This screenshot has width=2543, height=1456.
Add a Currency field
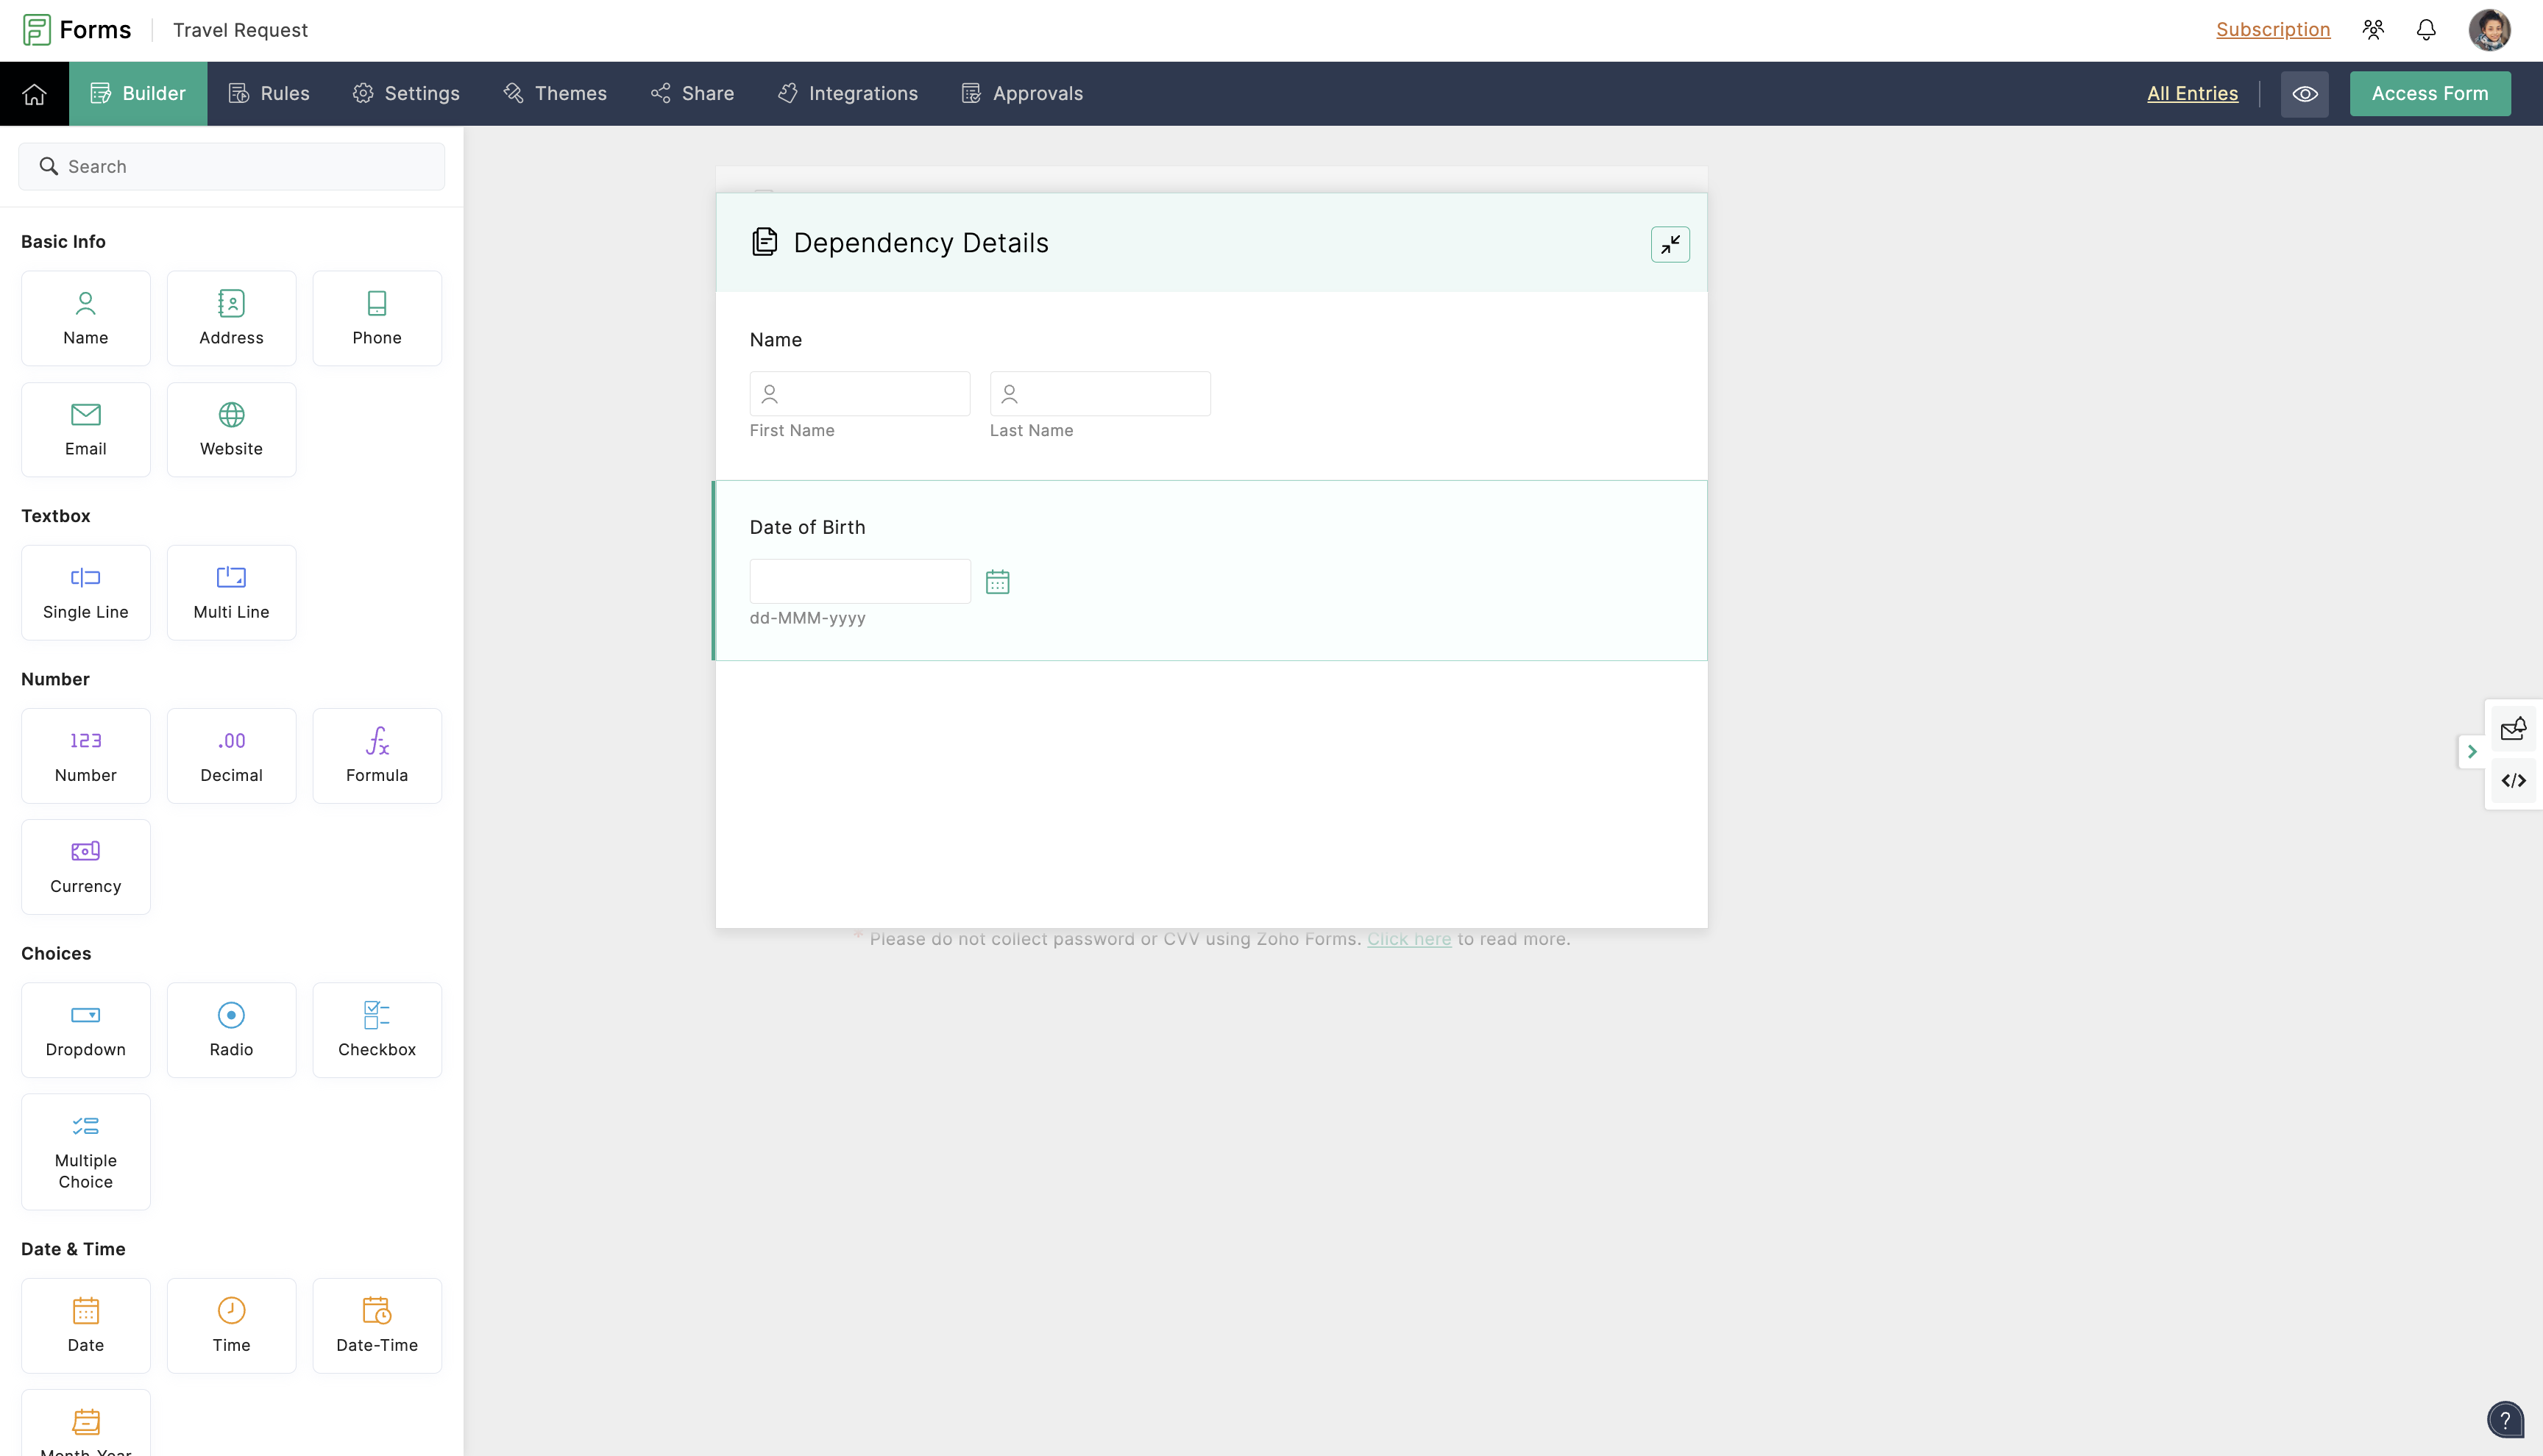coord(86,866)
